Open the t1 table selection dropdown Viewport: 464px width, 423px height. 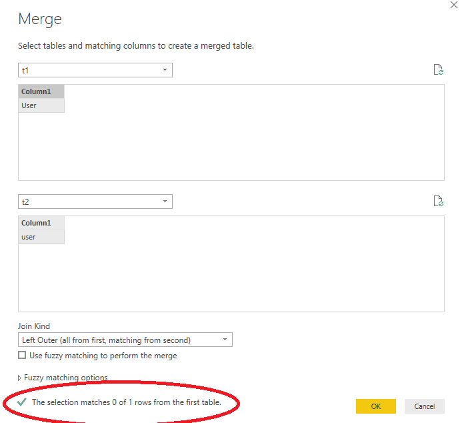pyautogui.click(x=95, y=70)
